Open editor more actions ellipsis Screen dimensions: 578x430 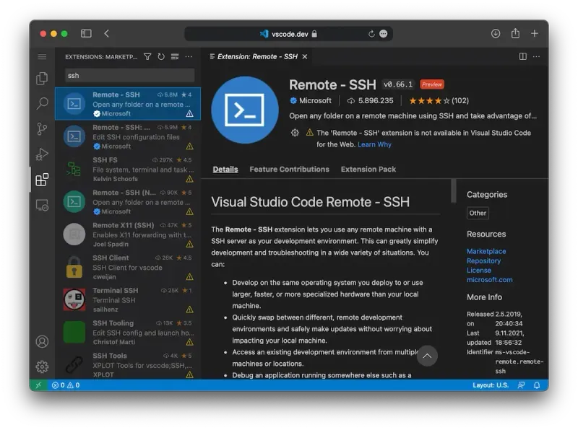point(536,56)
